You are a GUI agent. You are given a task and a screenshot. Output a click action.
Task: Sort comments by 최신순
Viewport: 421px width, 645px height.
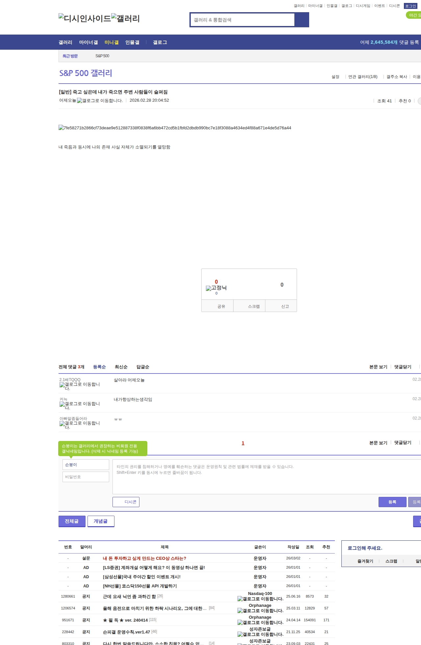[x=121, y=367]
